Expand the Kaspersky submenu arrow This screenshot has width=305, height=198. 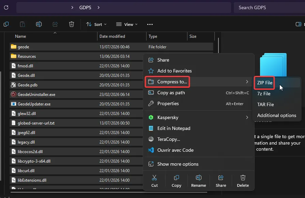click(247, 117)
